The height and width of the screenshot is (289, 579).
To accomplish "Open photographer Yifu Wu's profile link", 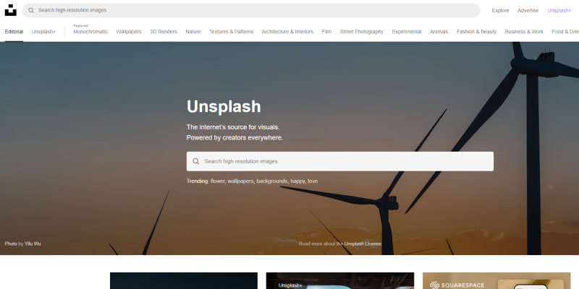I will coord(33,243).
